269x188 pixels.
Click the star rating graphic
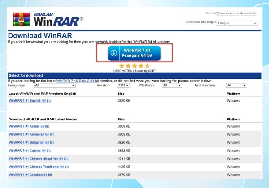pos(134,66)
